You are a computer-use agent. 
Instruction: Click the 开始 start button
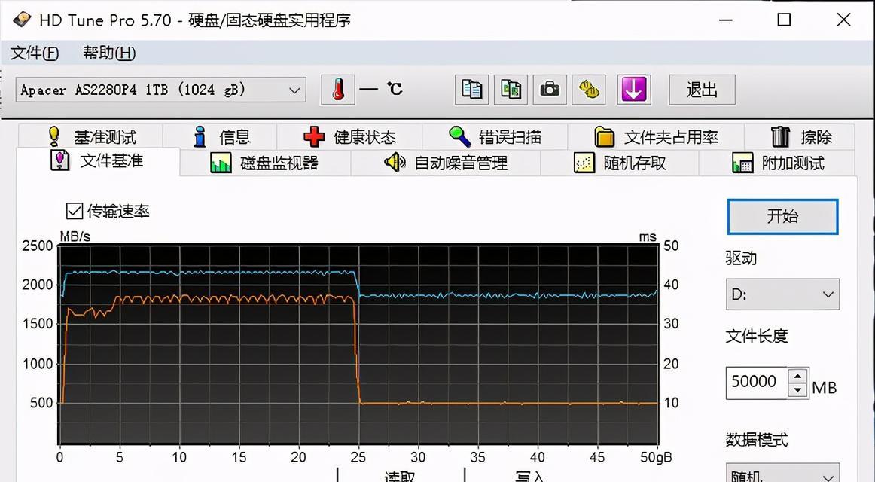[x=782, y=216]
